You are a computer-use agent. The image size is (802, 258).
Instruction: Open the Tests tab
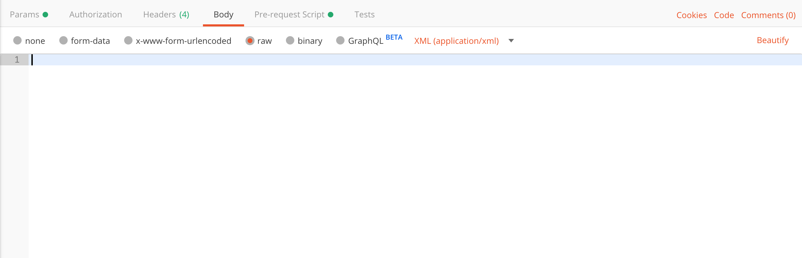(x=364, y=14)
